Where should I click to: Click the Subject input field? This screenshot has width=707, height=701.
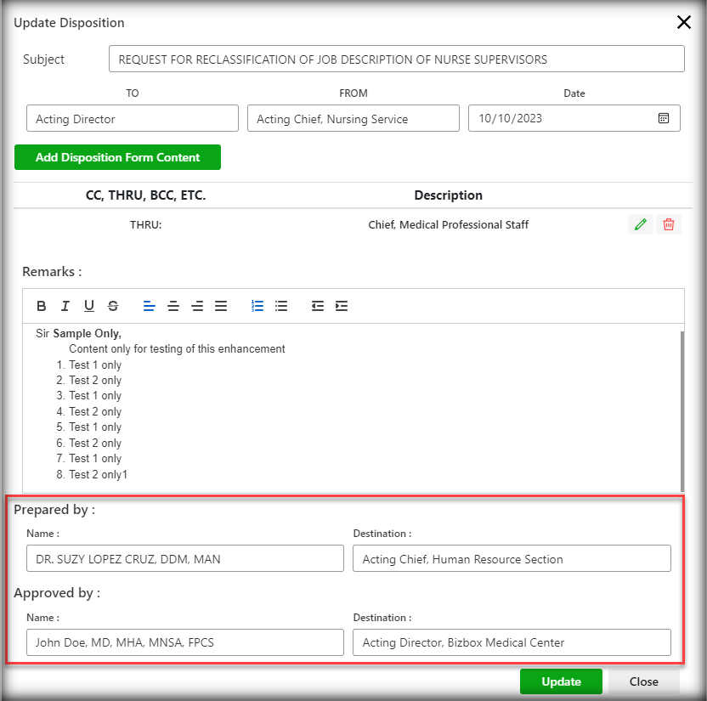click(x=396, y=59)
